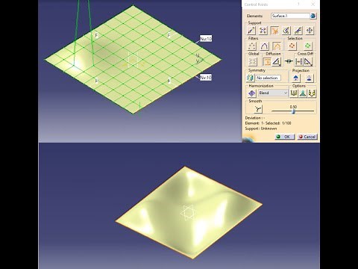Choose the blue mesh curve filter icon

(x=264, y=46)
